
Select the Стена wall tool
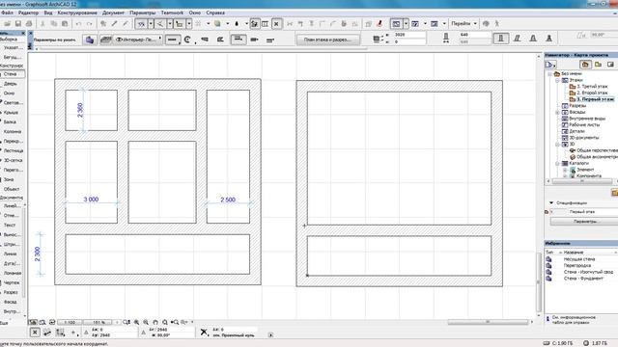(12, 74)
